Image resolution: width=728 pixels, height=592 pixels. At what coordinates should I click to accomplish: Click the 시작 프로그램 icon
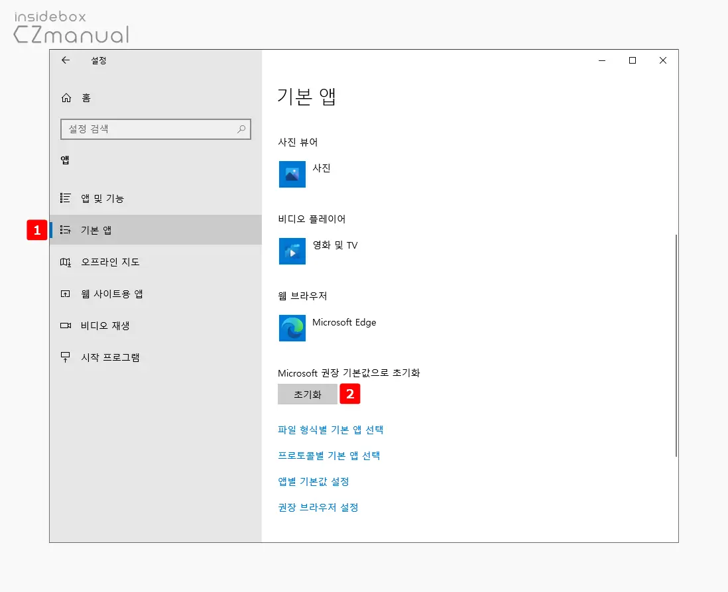click(66, 357)
